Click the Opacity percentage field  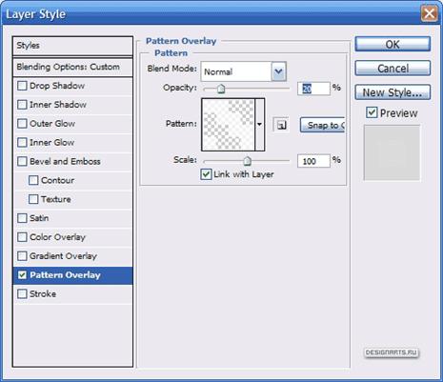(313, 89)
